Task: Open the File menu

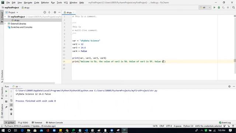Action: coord(8,3)
